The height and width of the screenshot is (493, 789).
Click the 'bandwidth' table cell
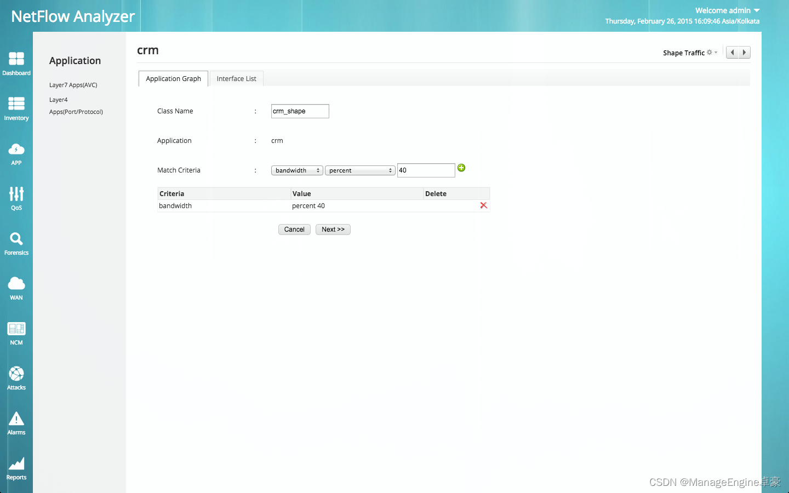tap(175, 206)
